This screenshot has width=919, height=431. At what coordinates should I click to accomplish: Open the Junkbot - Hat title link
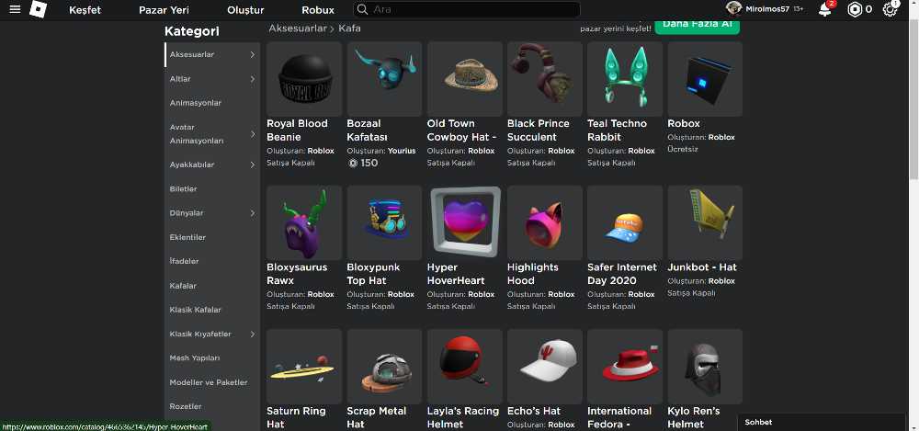pyautogui.click(x=701, y=267)
